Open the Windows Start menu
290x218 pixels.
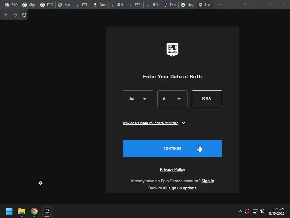point(9,211)
